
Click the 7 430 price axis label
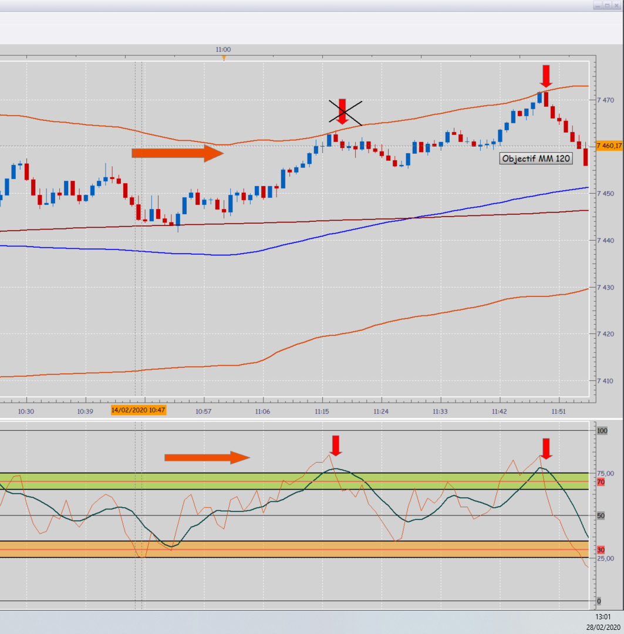pos(606,288)
